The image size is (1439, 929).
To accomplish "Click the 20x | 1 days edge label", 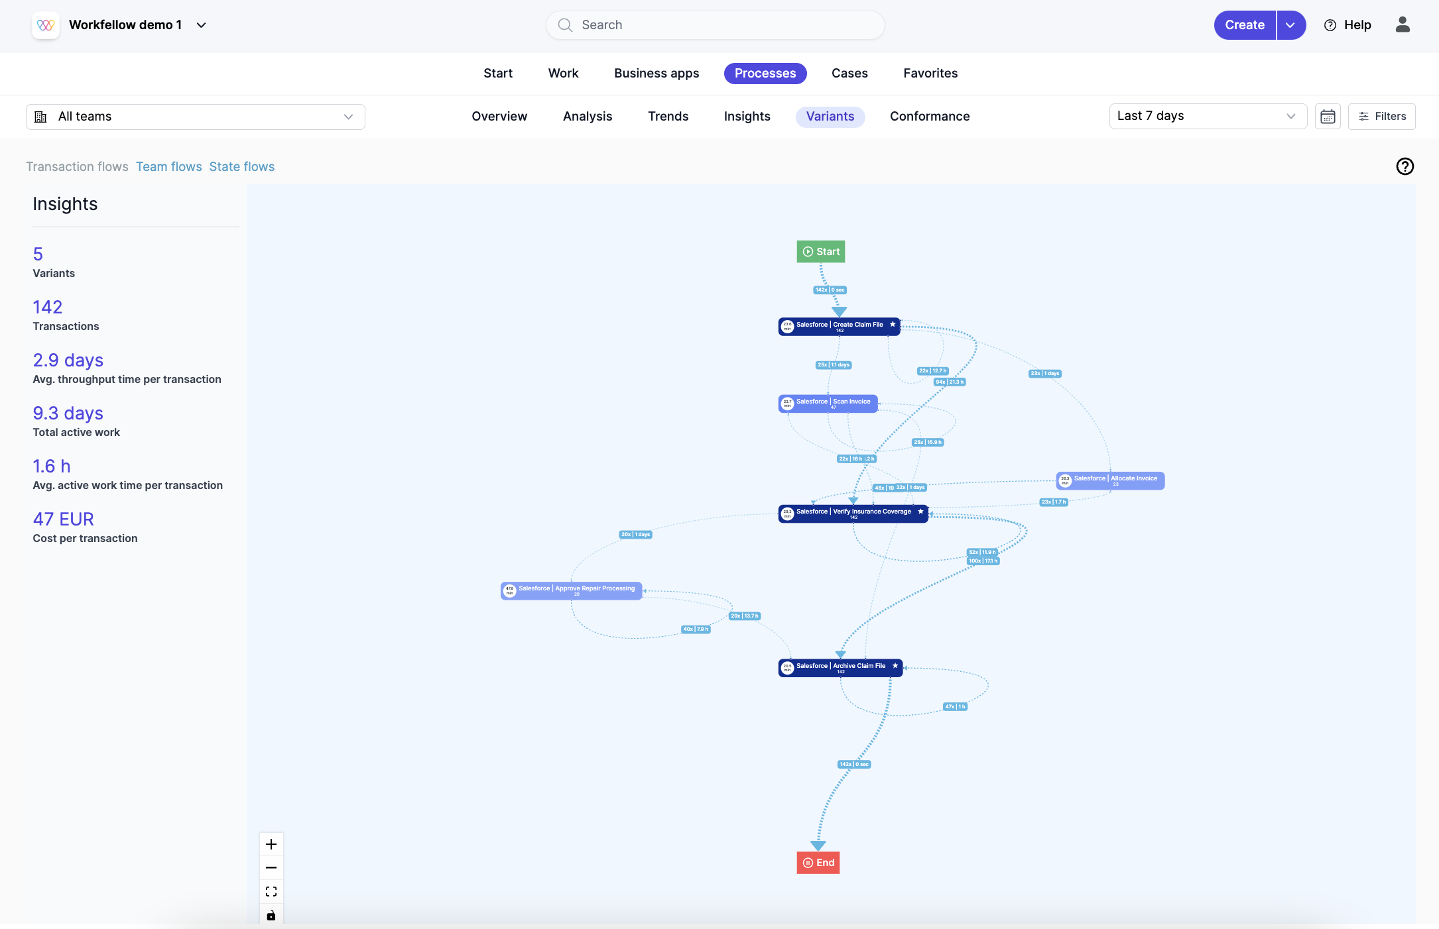I will tap(636, 535).
